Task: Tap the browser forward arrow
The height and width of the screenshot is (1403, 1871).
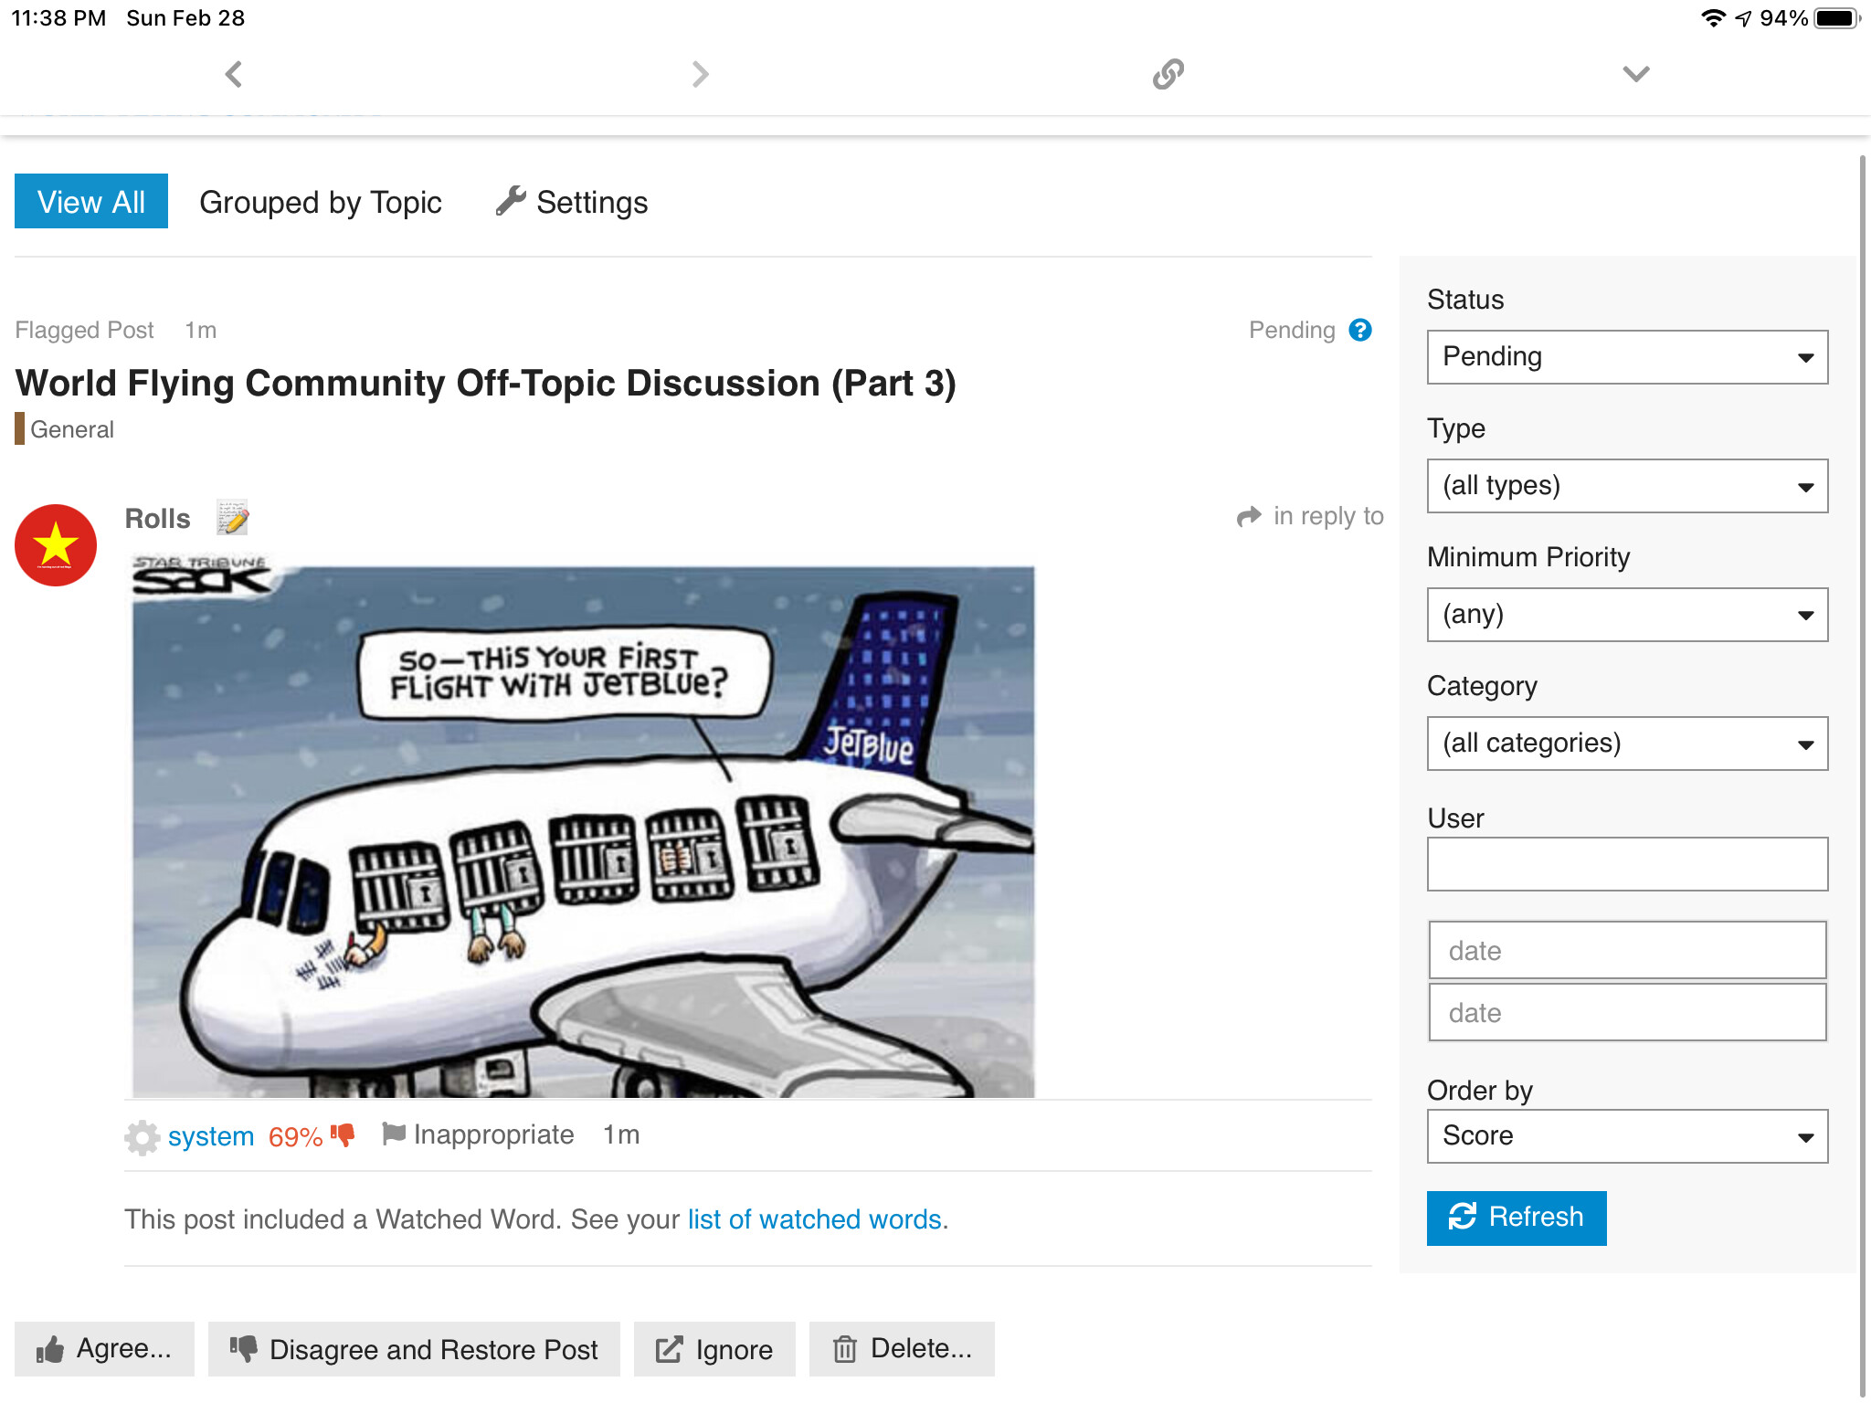Action: tap(700, 74)
